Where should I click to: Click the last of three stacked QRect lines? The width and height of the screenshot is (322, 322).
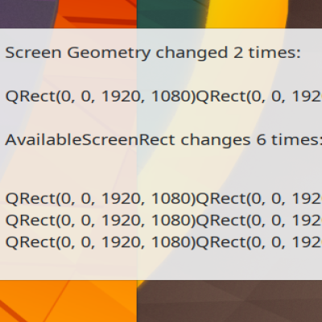point(163,242)
